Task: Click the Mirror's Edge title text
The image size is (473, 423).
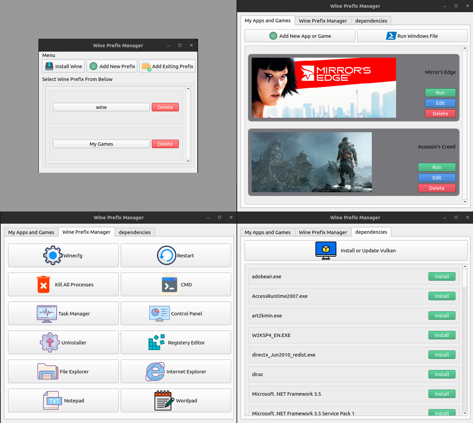Action: (x=440, y=72)
